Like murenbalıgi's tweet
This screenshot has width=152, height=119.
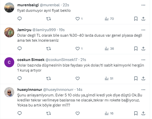coord(77,19)
